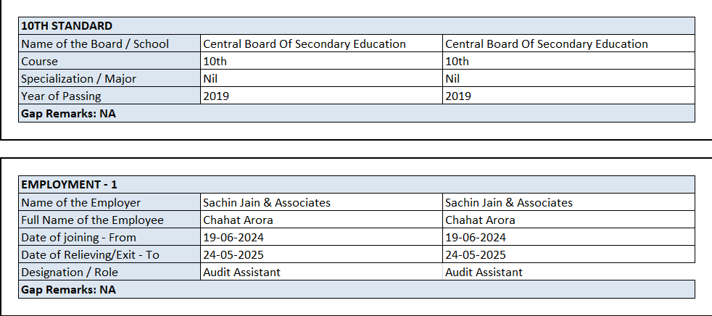712x316 pixels.
Task: Click the Date of Relieving/Exit - To label
Action: pyautogui.click(x=91, y=255)
